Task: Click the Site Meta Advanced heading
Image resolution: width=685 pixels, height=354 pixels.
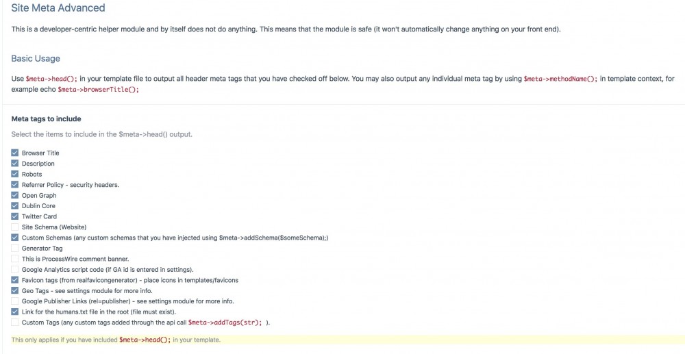Action: (58, 9)
